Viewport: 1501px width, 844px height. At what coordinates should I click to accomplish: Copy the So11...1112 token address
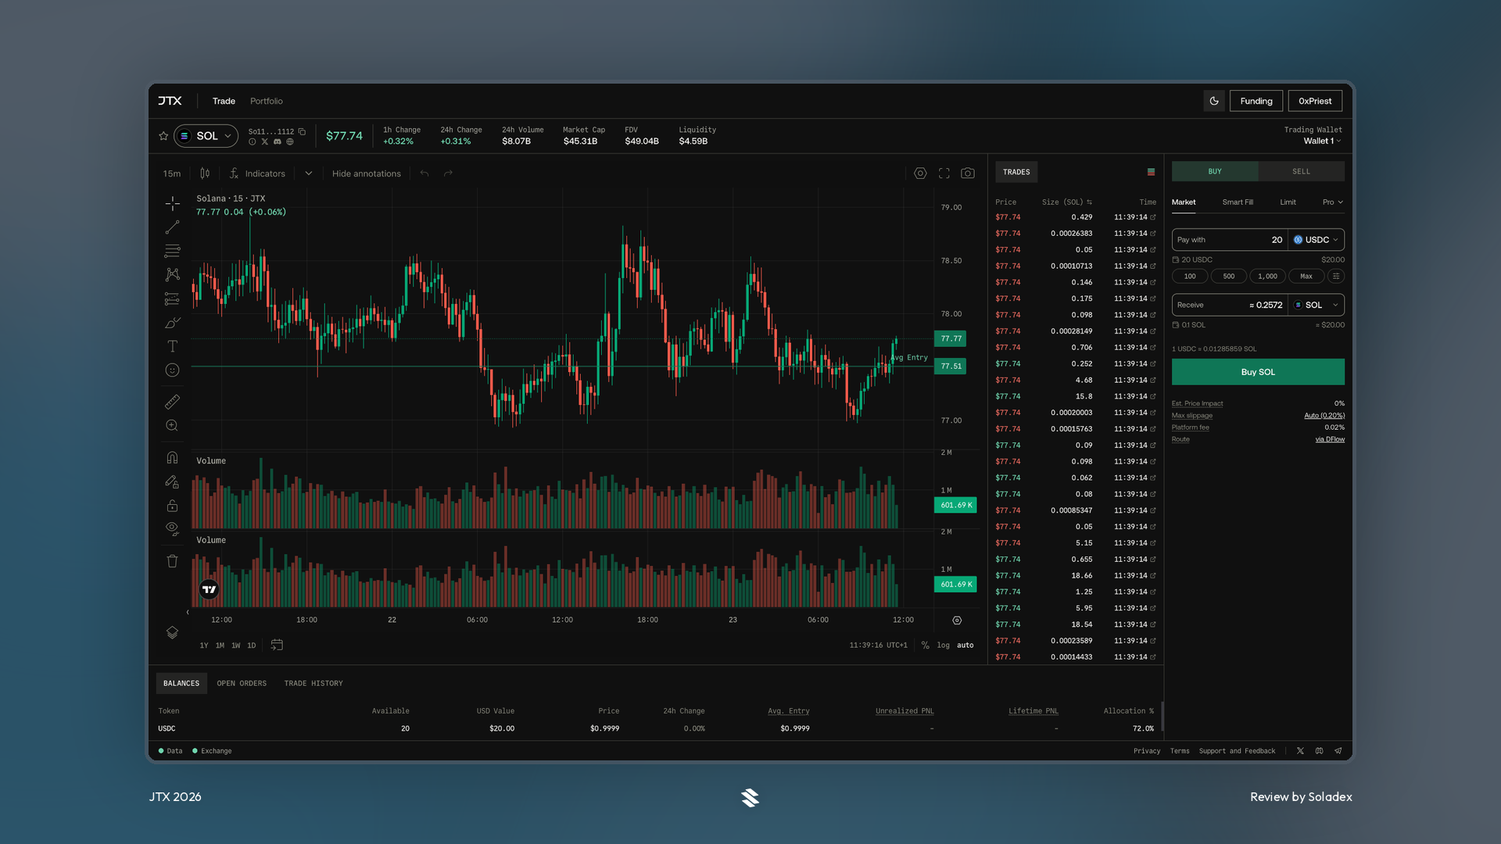302,131
